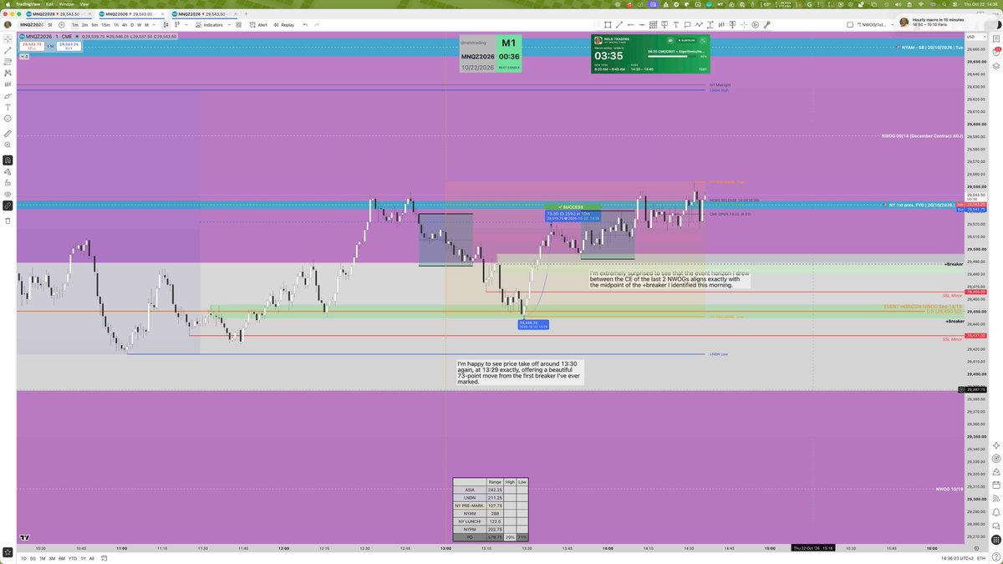Image resolution: width=1003 pixels, height=564 pixels.
Task: Activate the zoom in tool
Action: [x=8, y=145]
